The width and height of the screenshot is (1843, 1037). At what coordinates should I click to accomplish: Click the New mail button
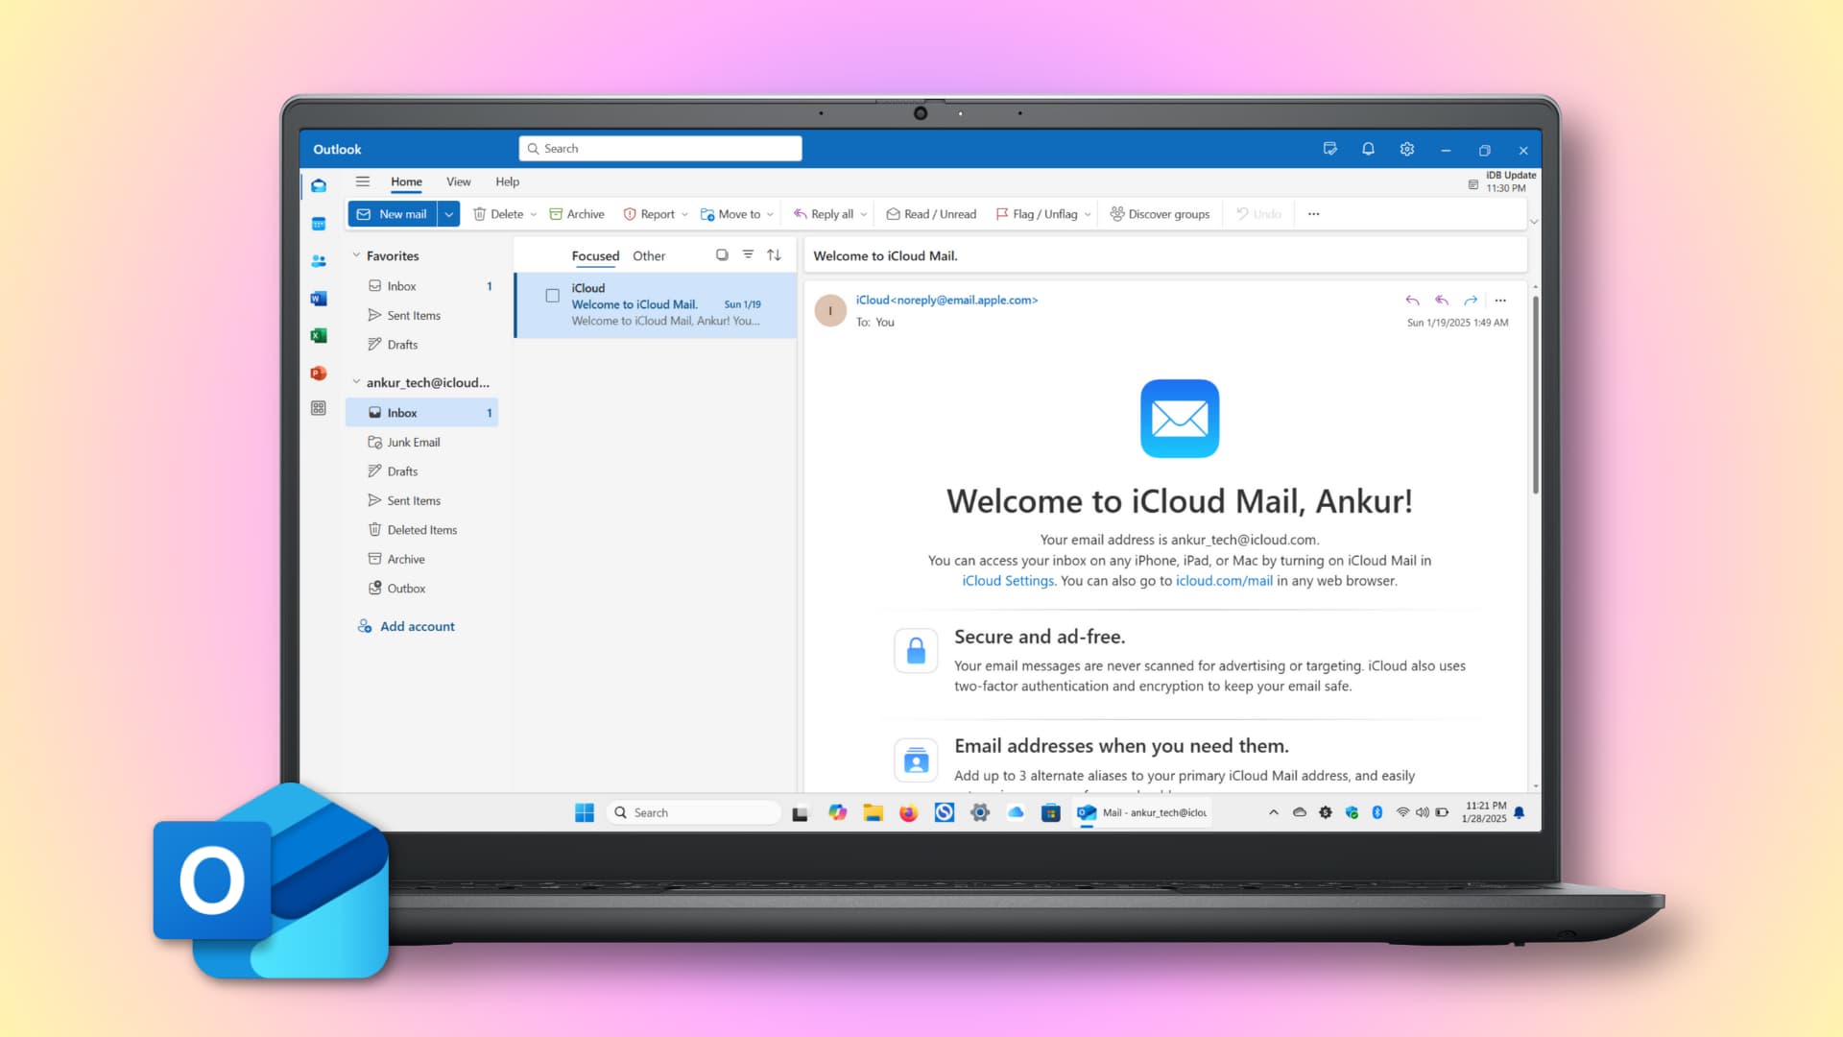click(x=393, y=214)
